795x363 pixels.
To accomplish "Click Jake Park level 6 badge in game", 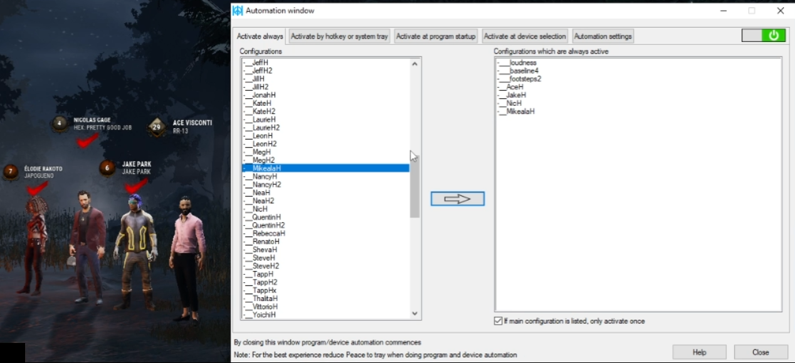I will (108, 168).
